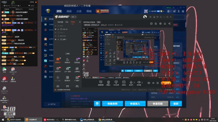Toggle visibility of the 文本 20 source
218x122 pixels.
[x=56, y=29]
